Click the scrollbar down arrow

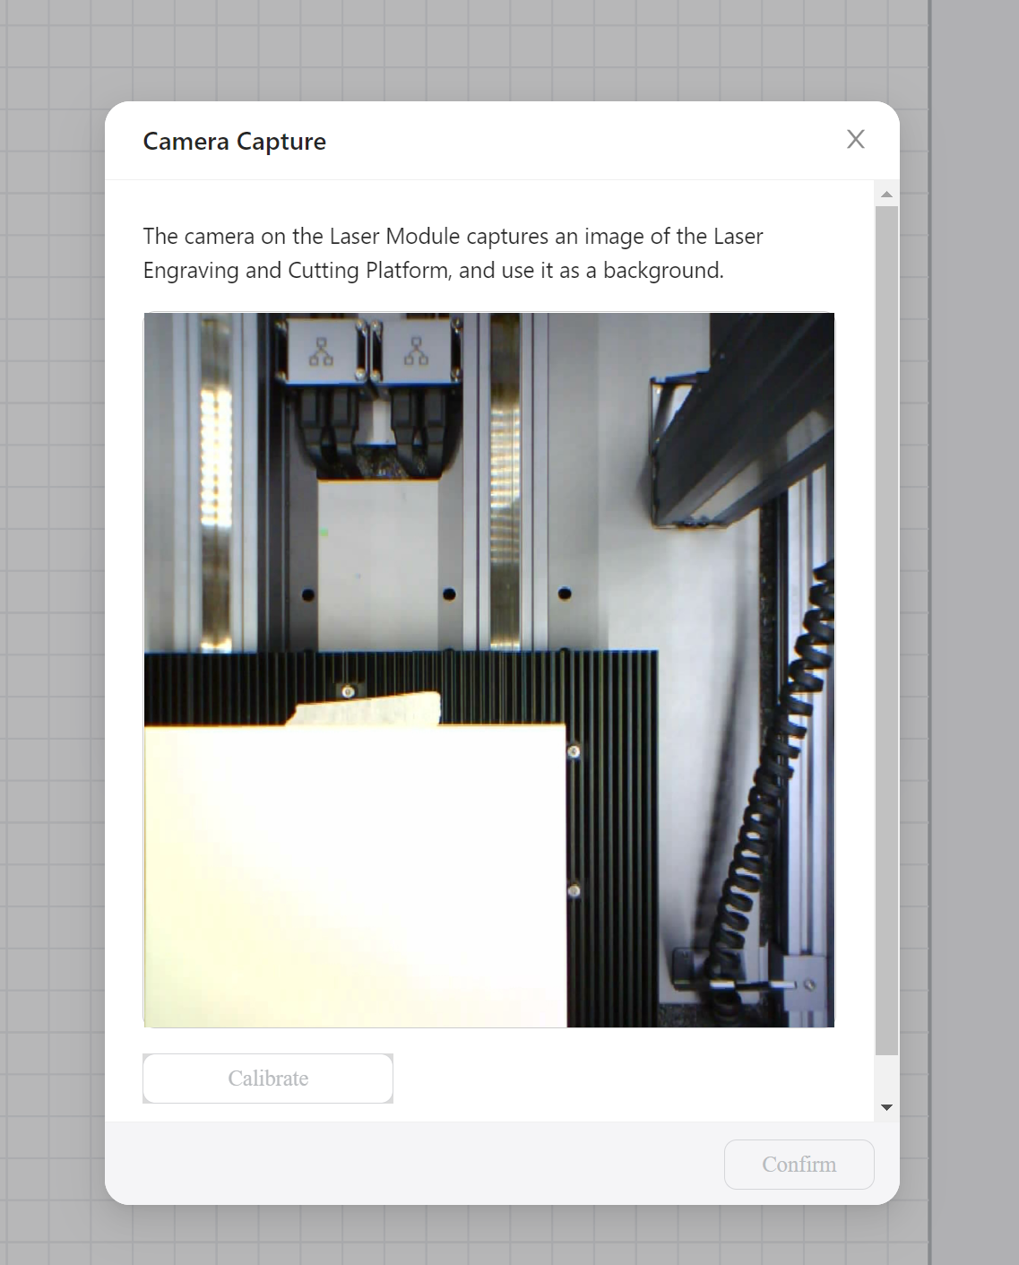point(885,1106)
